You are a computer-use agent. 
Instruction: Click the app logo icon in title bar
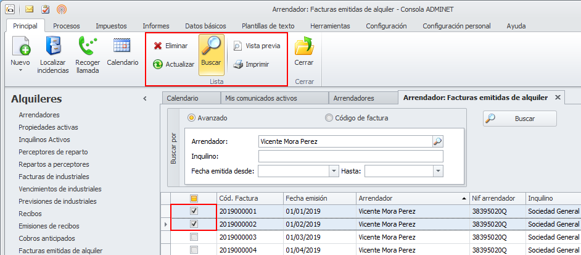(x=10, y=9)
